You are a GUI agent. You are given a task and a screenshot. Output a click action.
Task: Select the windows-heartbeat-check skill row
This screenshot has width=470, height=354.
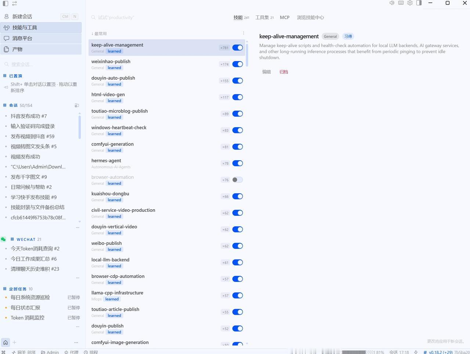167,130
